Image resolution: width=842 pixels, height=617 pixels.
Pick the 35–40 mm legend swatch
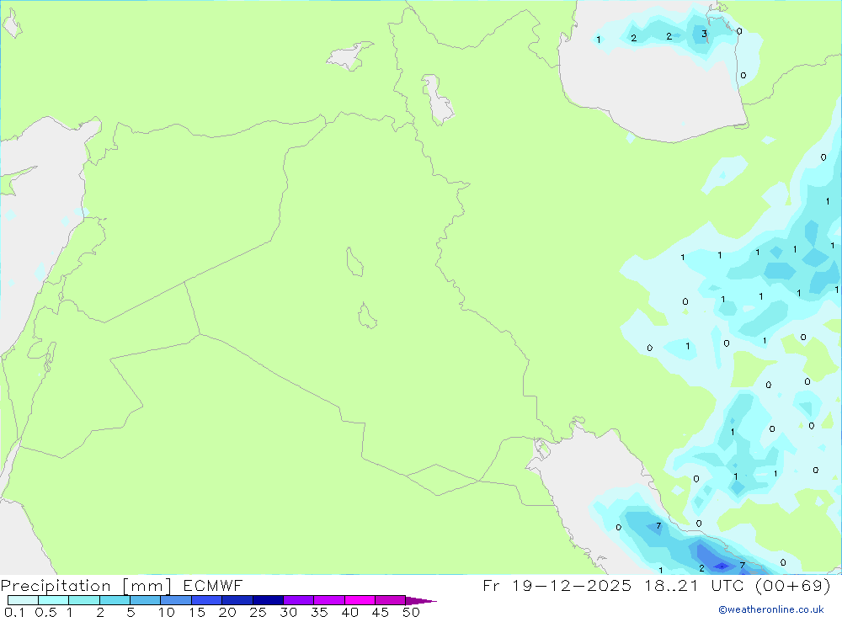(x=328, y=600)
